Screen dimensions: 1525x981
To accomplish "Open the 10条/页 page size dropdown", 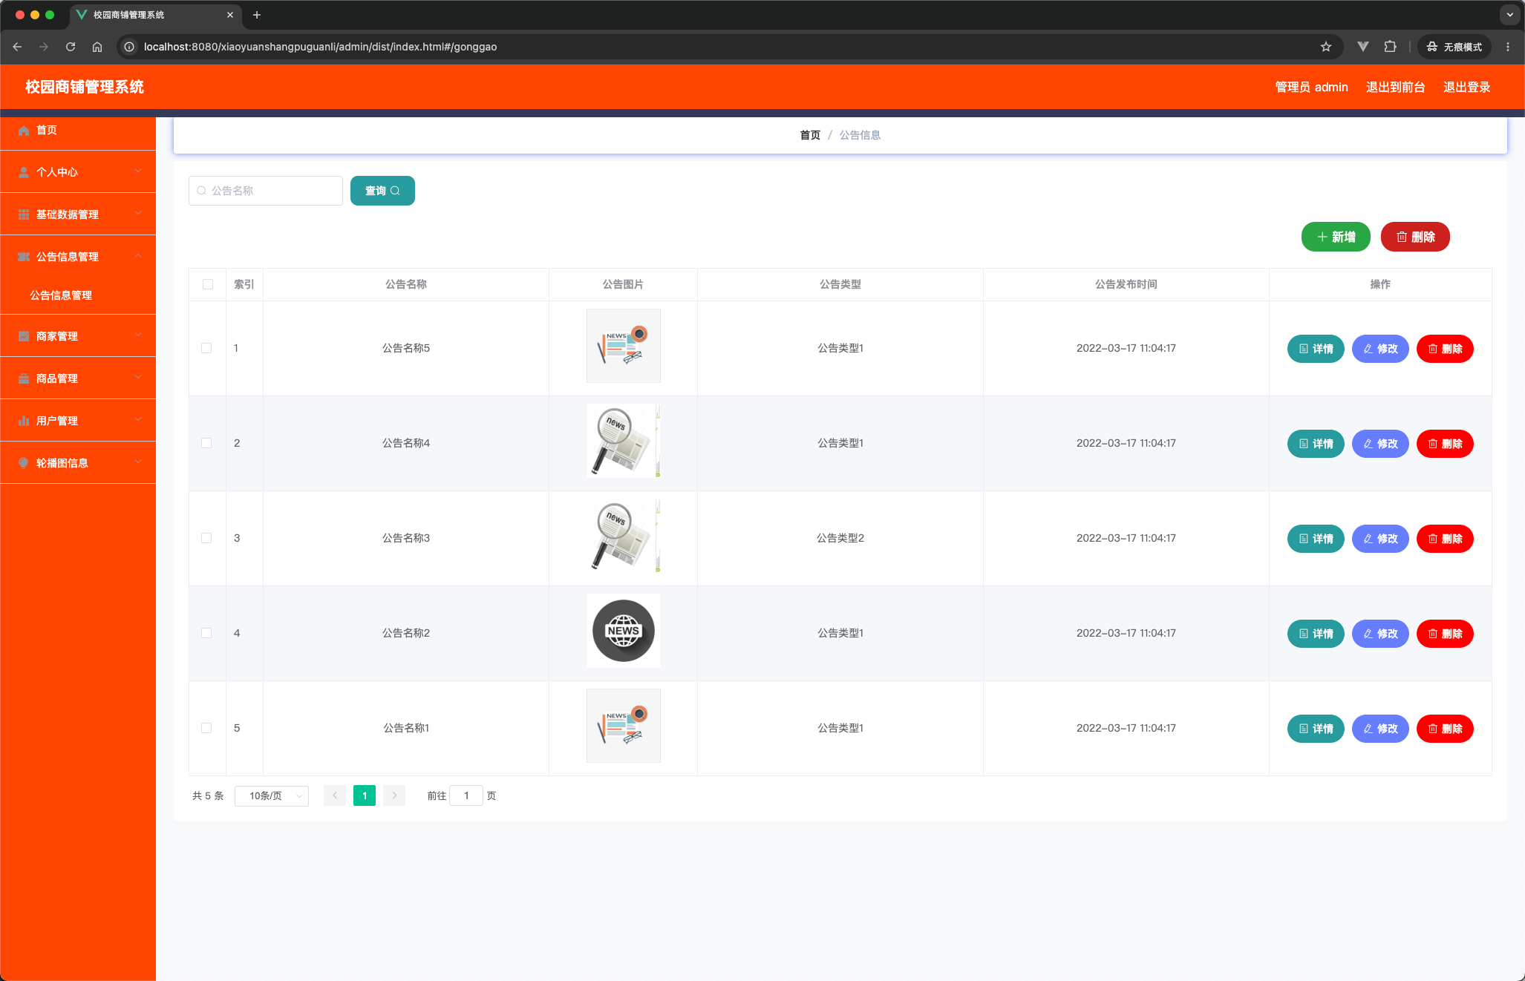I will [272, 795].
